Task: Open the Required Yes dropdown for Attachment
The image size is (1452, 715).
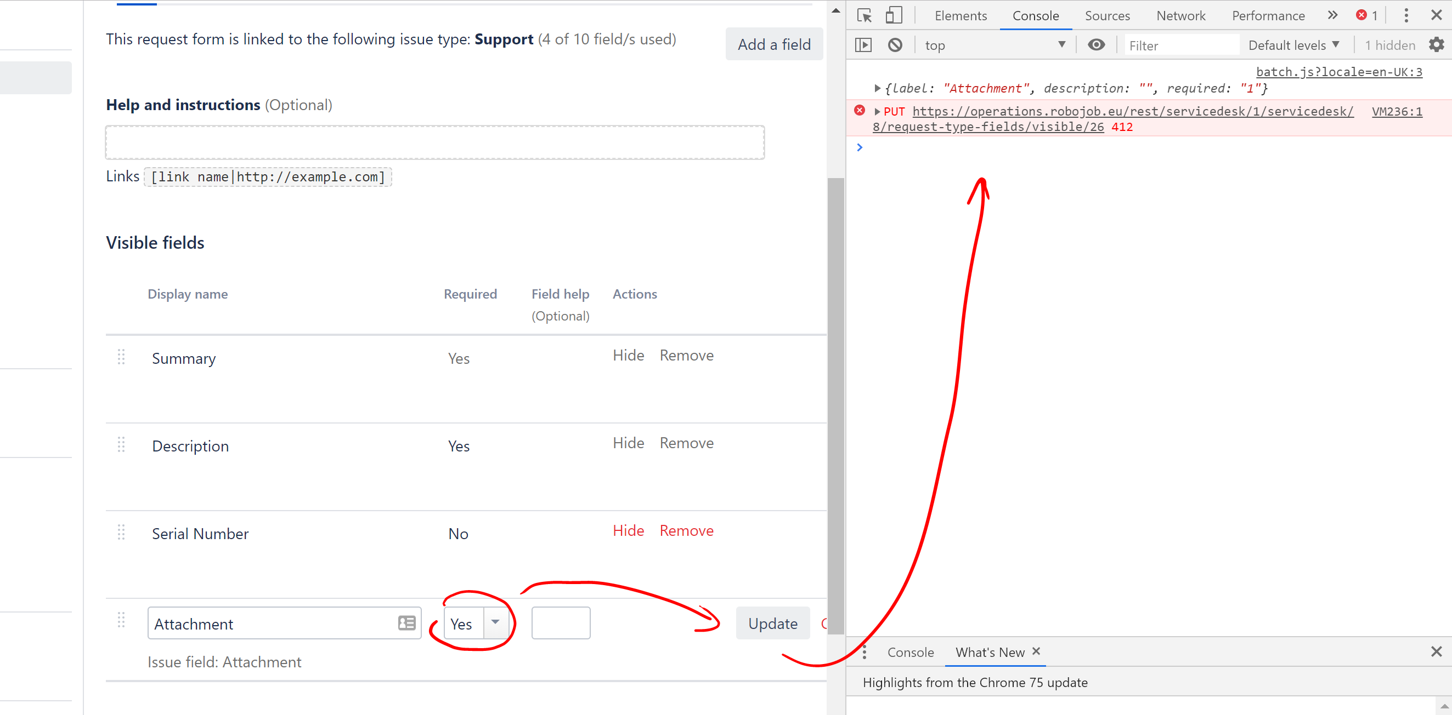Action: [x=476, y=624]
